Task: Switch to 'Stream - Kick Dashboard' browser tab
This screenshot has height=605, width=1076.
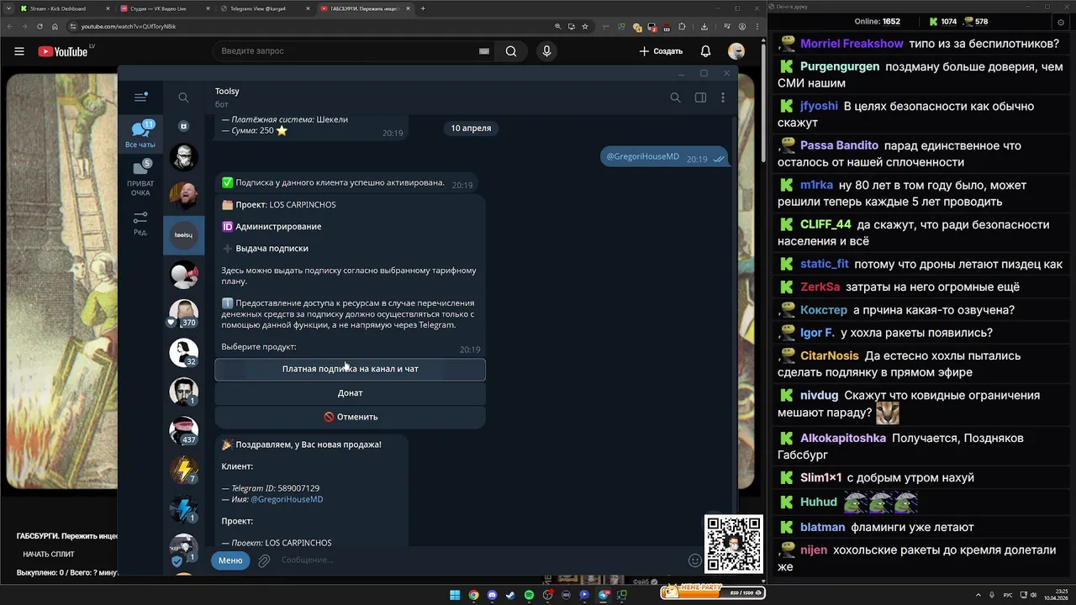Action: coord(63,8)
